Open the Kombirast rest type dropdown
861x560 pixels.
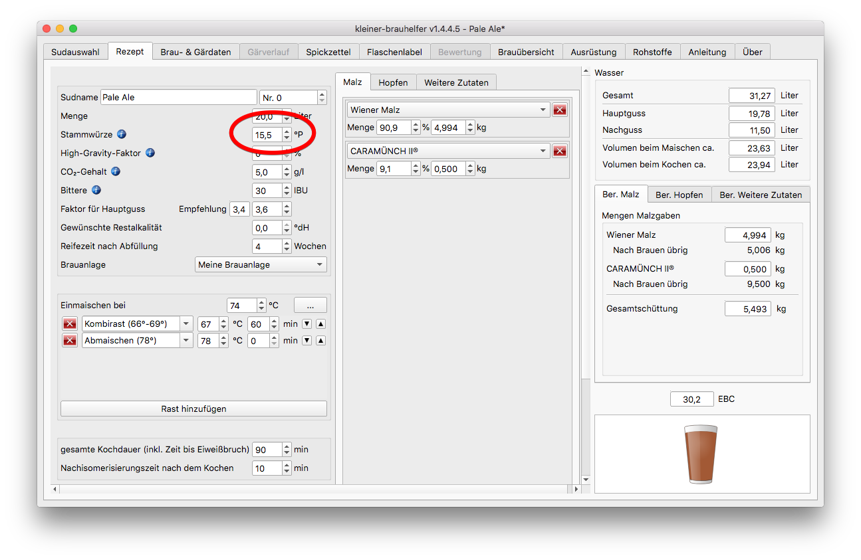click(x=186, y=324)
